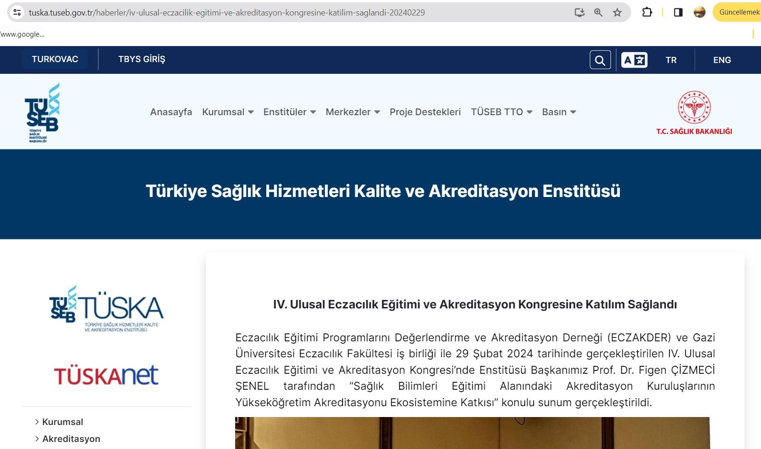
Task: Open the Chrome profile avatar
Action: 699,12
